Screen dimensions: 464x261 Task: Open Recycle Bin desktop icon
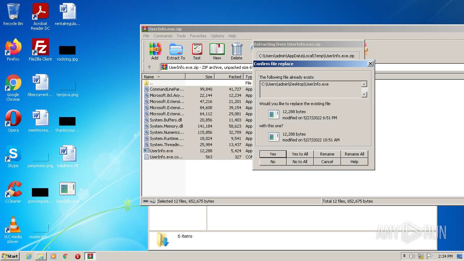point(13,14)
